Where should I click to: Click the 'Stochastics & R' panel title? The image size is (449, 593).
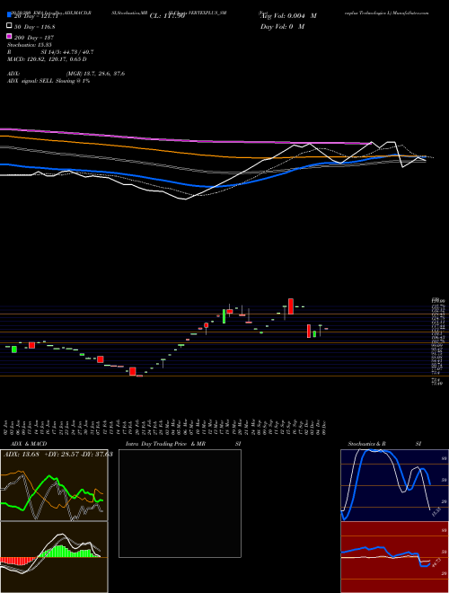click(366, 444)
